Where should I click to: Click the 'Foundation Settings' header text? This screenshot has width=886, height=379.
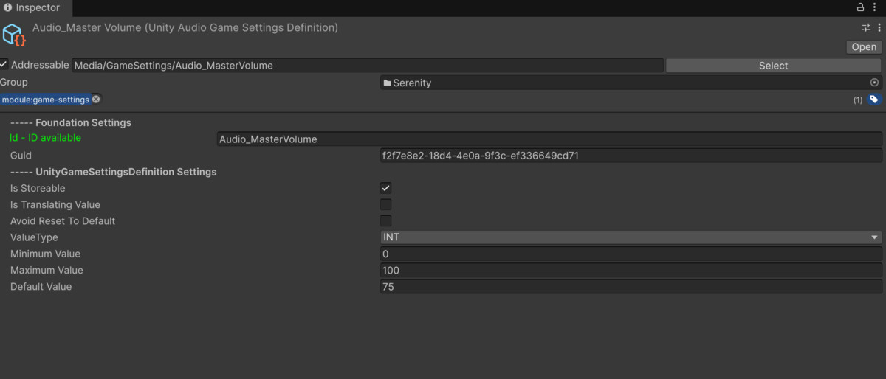point(83,122)
